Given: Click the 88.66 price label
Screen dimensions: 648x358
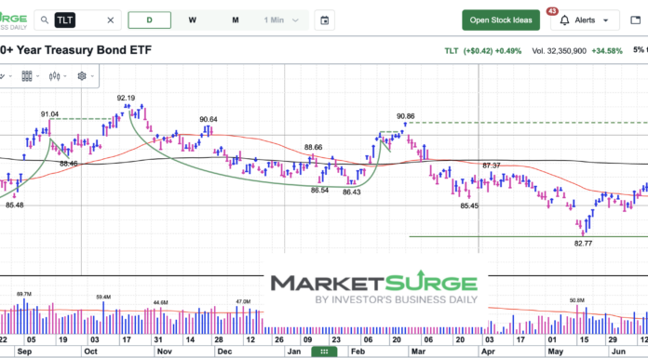Looking at the screenshot, I should point(313,147).
